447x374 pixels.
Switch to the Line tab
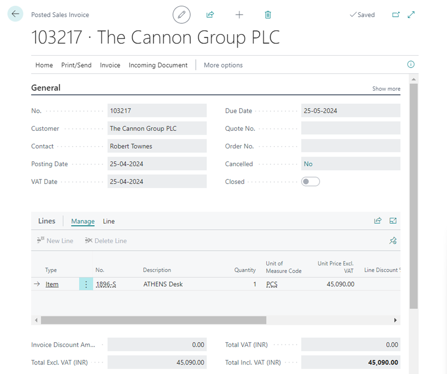click(x=109, y=221)
